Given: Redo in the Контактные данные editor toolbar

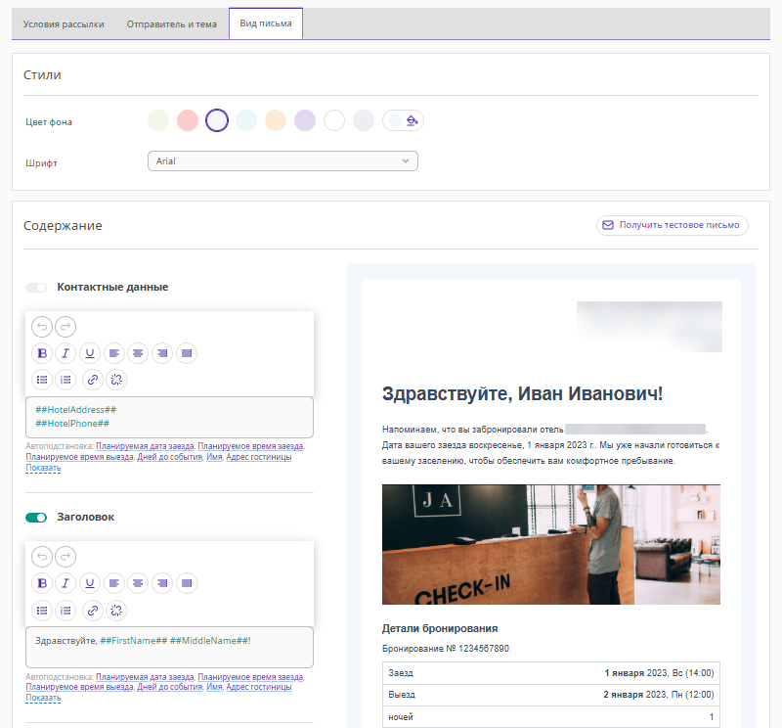Looking at the screenshot, I should pos(65,327).
